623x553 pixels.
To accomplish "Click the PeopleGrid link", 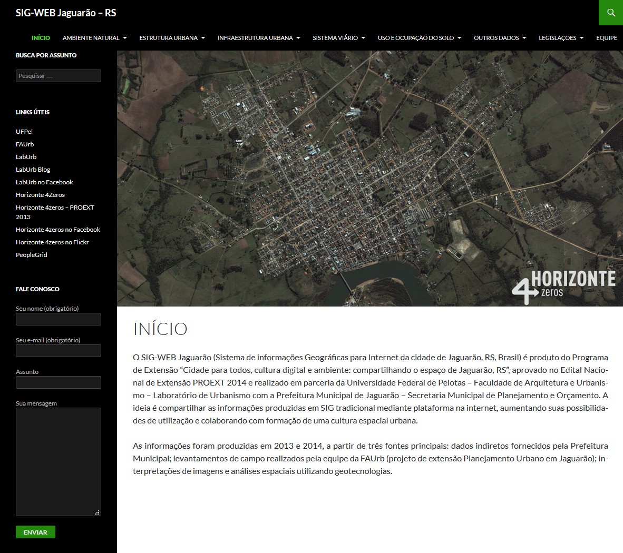I will point(32,255).
